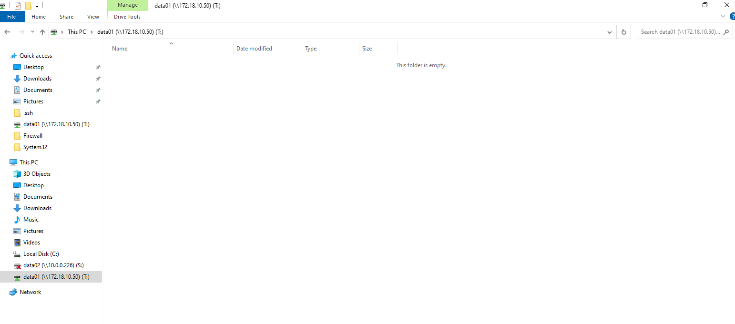This screenshot has height=324, width=735.
Task: Go up one folder level arrow
Action: [42, 32]
